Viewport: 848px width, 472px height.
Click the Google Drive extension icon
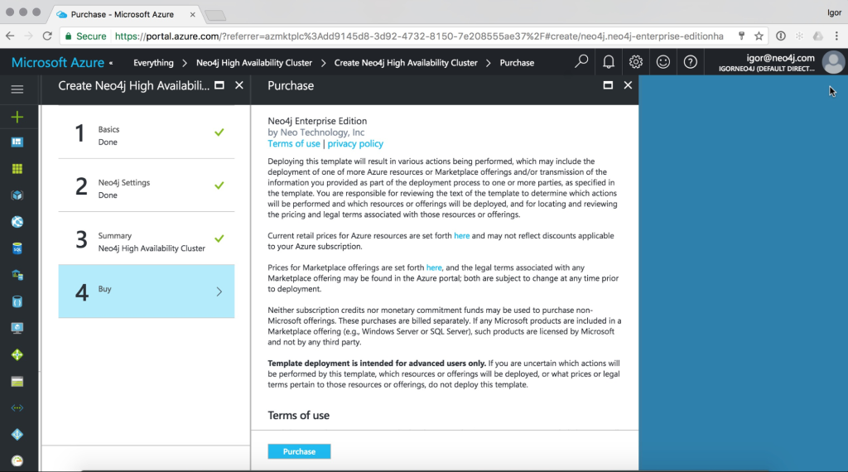pyautogui.click(x=817, y=36)
